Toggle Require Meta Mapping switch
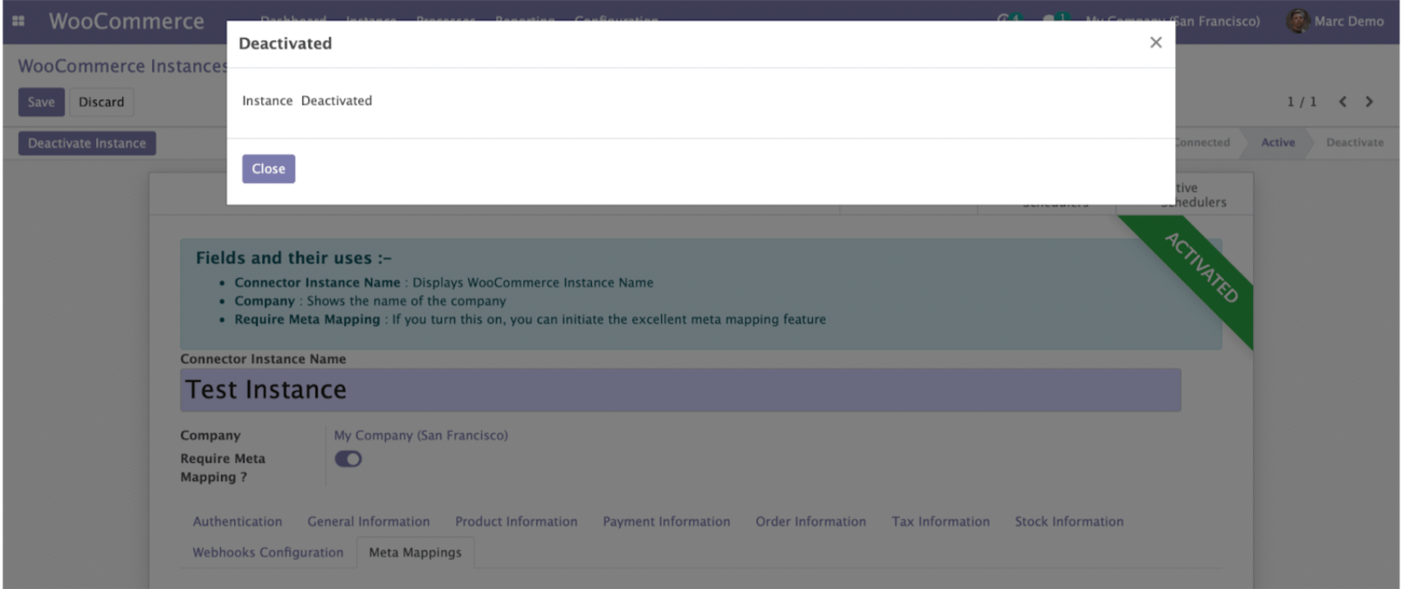The image size is (1404, 589). click(x=348, y=459)
